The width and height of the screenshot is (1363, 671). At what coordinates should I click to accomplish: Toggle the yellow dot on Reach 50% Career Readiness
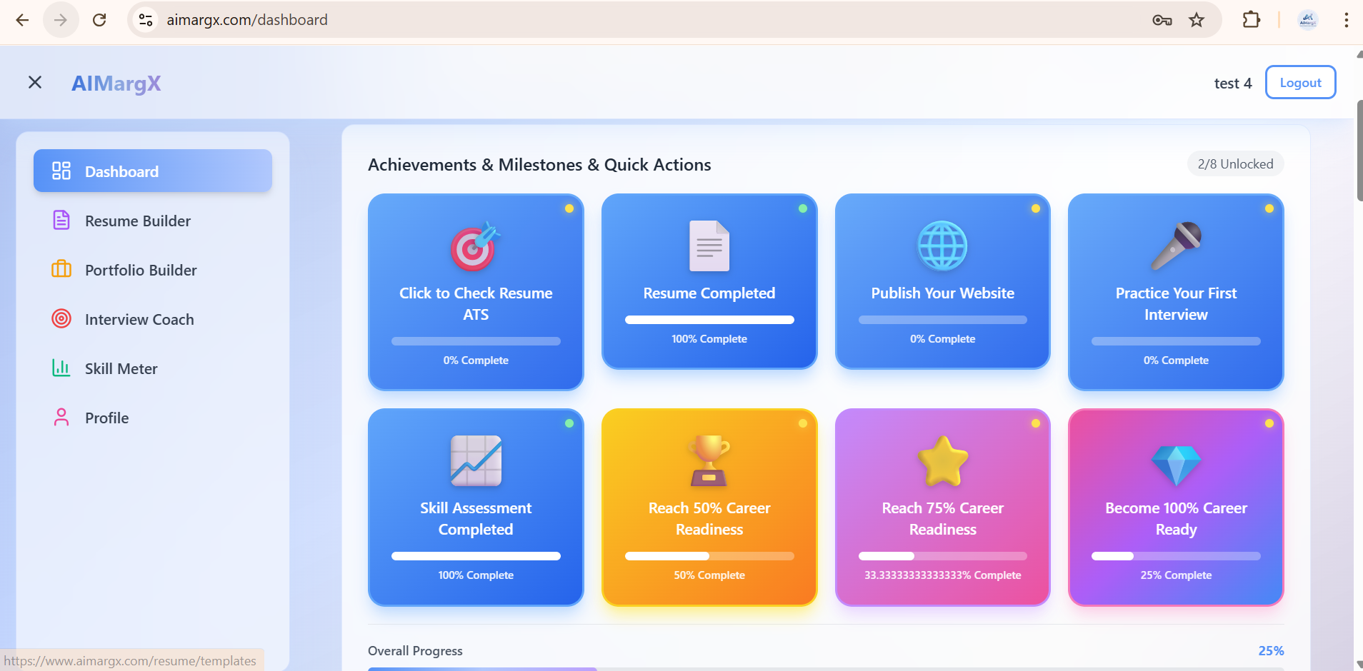[803, 423]
